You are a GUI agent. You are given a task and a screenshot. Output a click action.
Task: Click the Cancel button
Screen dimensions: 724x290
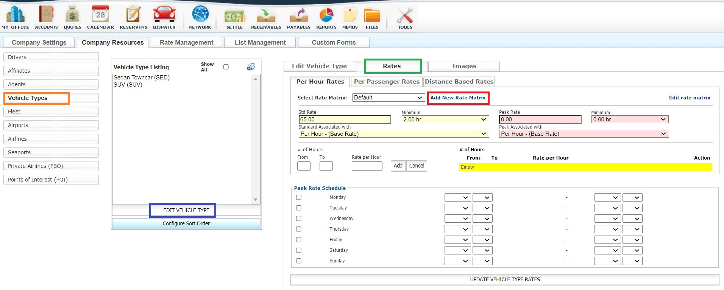click(x=417, y=166)
